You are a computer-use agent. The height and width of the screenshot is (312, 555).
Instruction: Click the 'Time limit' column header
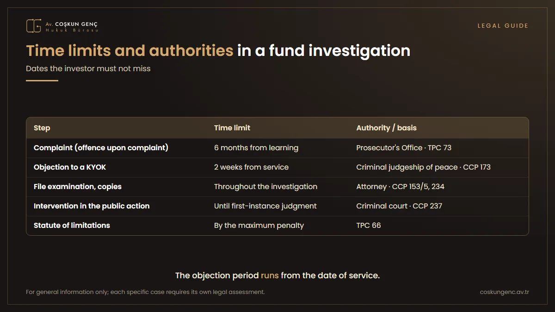[232, 128]
